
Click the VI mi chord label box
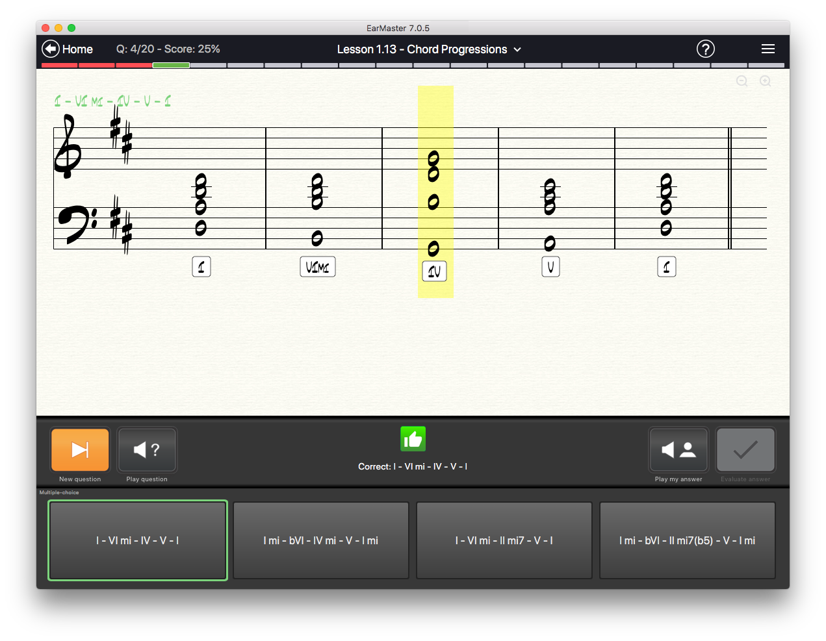coord(317,267)
